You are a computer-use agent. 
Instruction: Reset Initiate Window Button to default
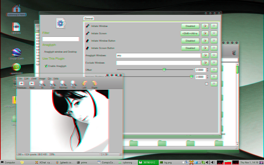pos(214,41)
